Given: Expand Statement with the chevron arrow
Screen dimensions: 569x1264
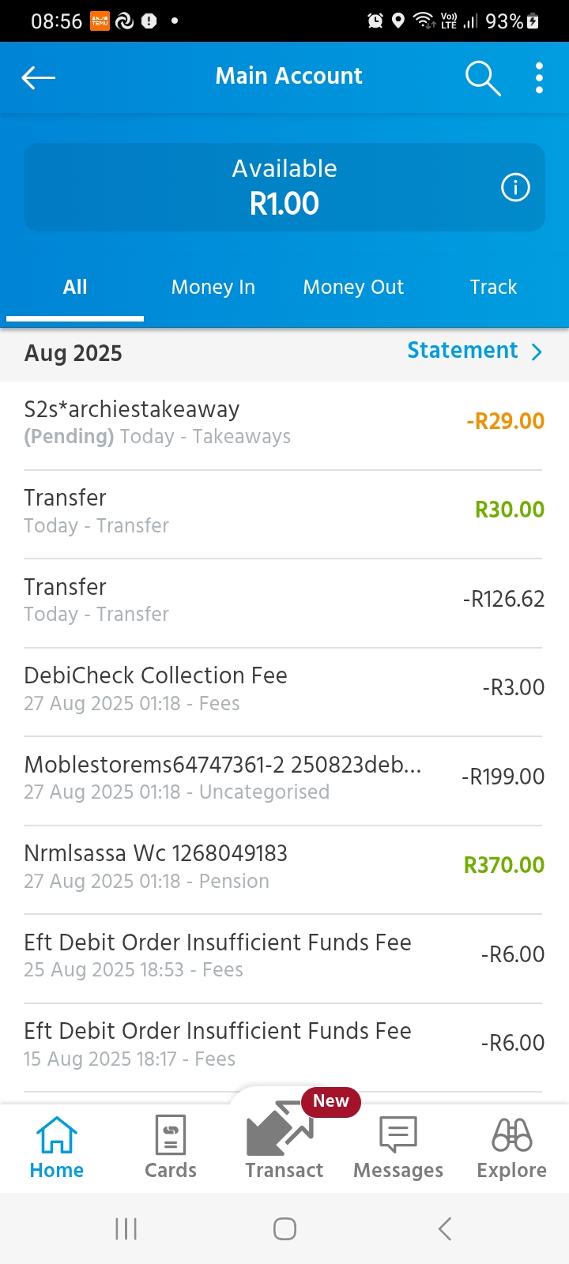Looking at the screenshot, I should coord(537,352).
